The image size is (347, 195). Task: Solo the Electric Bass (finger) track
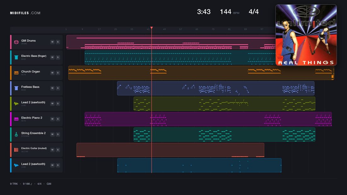coord(58,57)
